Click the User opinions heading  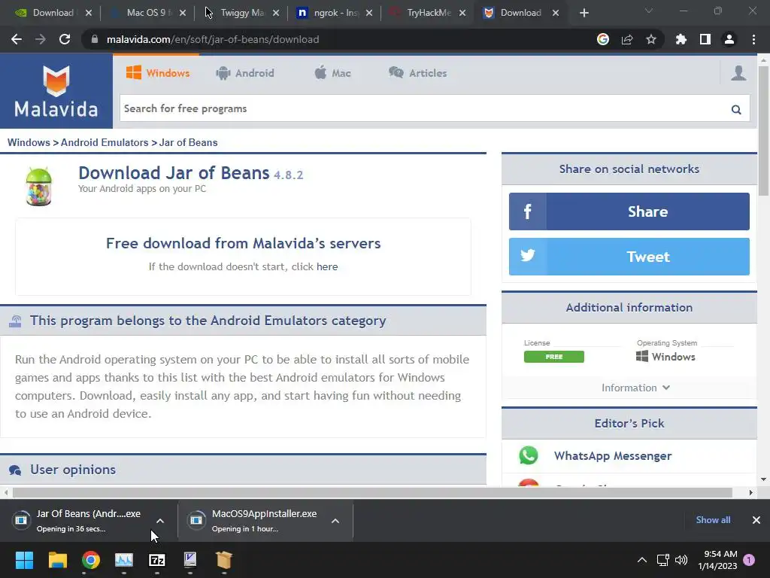pos(73,470)
